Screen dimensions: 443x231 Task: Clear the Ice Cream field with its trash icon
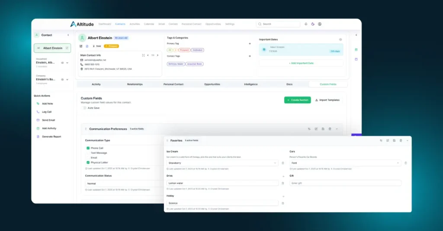point(283,163)
